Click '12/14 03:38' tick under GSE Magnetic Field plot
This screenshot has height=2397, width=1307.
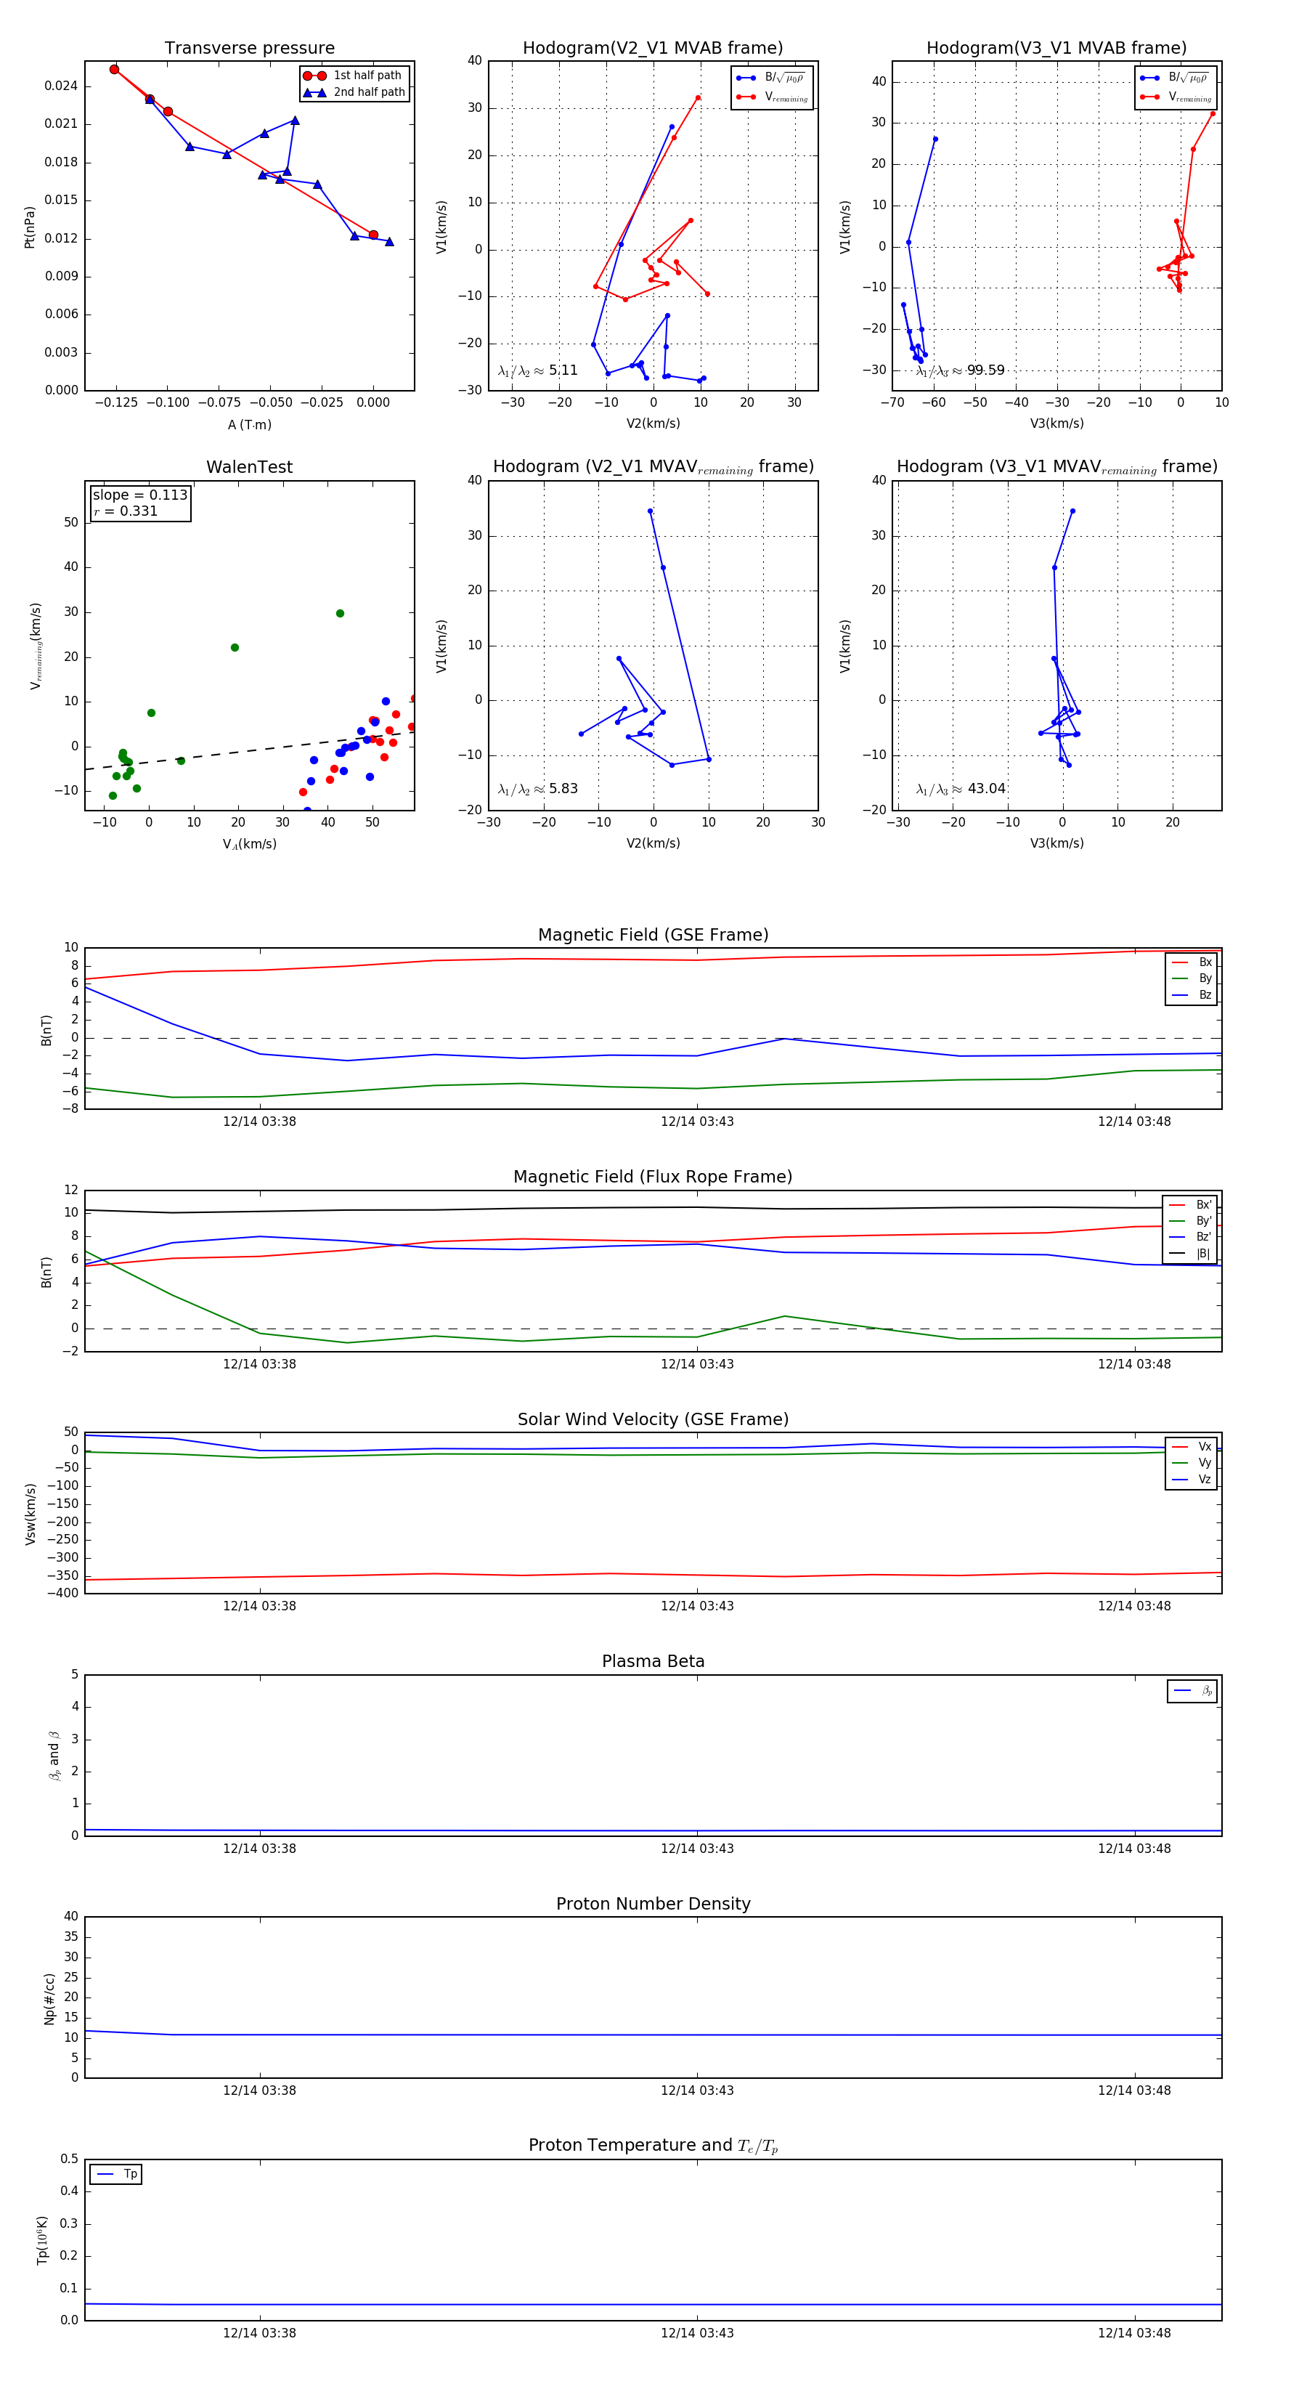259,1122
